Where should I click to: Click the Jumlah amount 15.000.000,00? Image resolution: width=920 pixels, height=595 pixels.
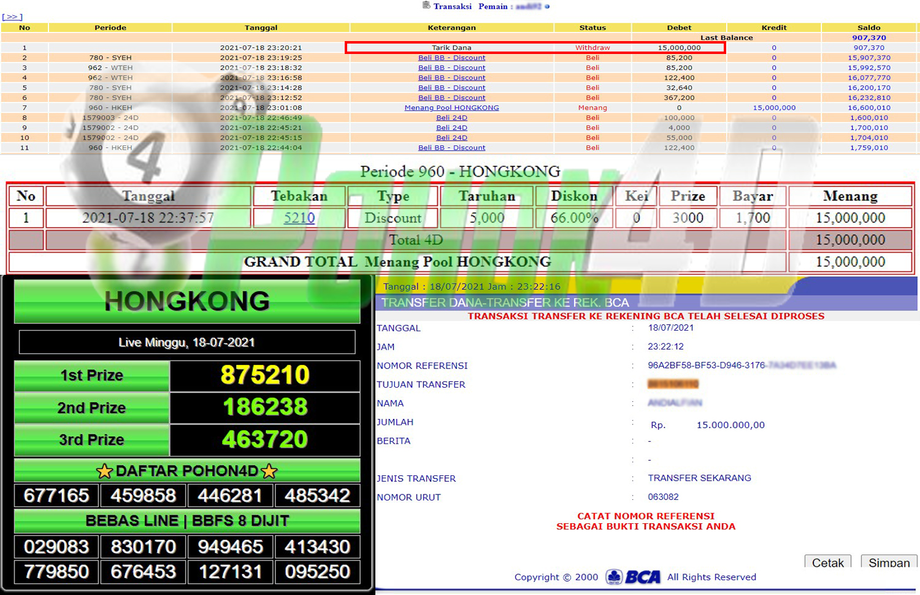(x=730, y=424)
